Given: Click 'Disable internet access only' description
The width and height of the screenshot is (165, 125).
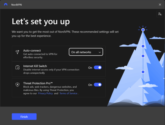Looking at the screenshot, I should pos(51,71).
